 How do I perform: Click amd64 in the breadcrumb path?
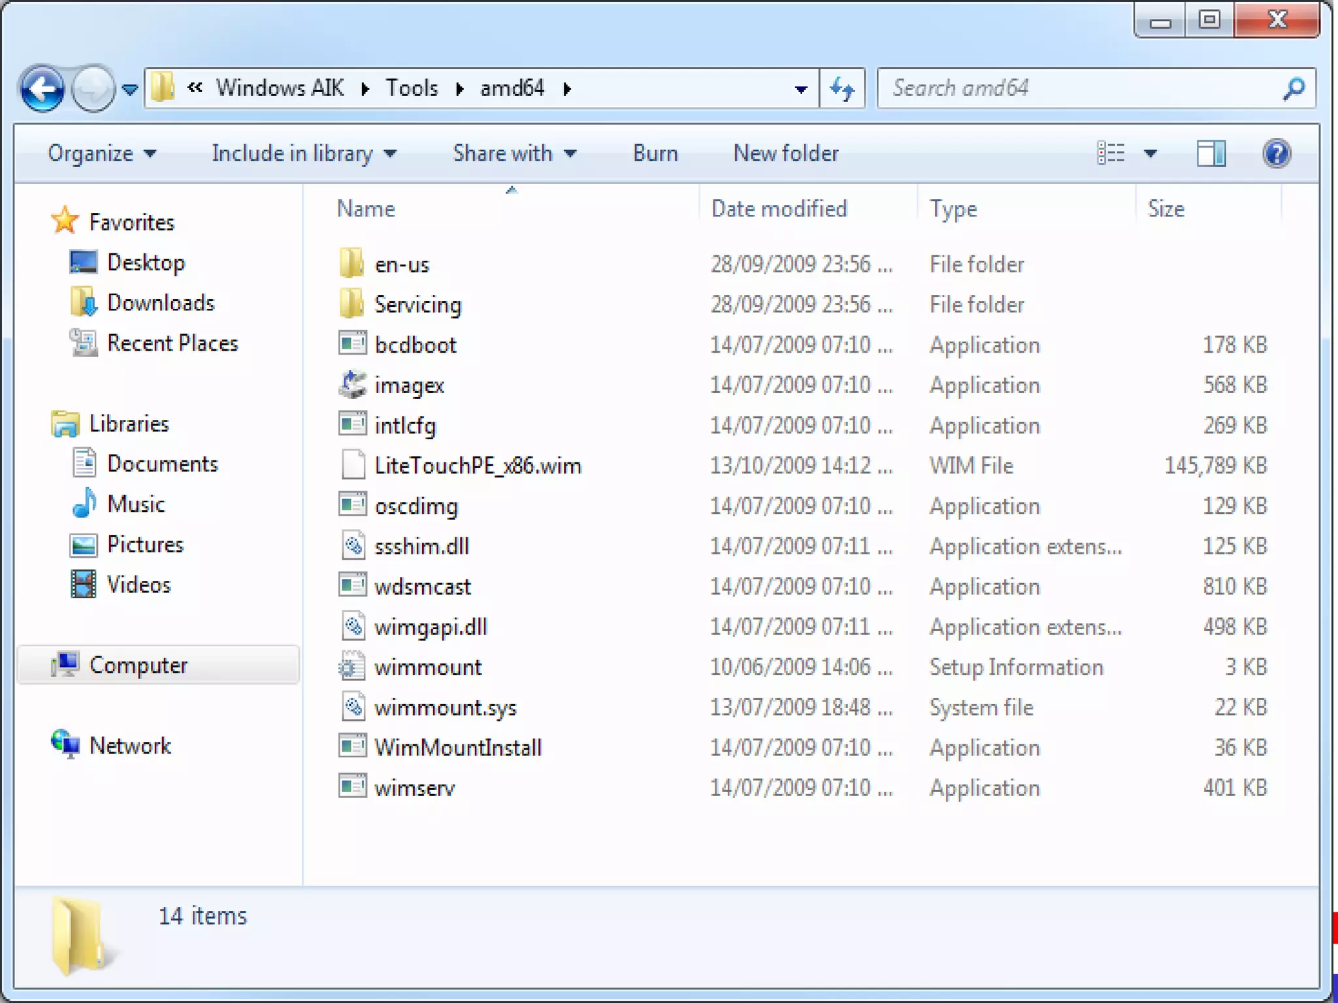point(512,88)
